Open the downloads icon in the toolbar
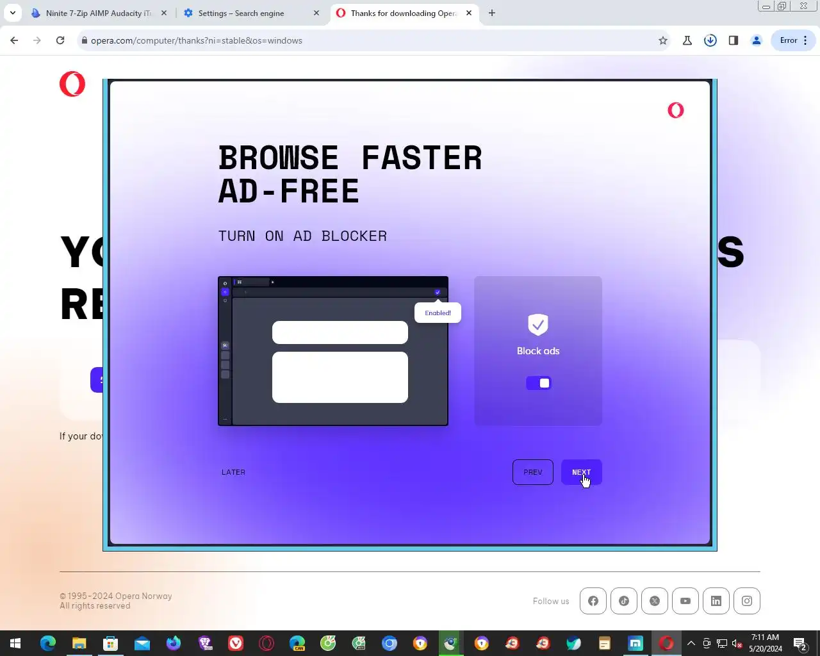The height and width of the screenshot is (656, 820). 710,40
